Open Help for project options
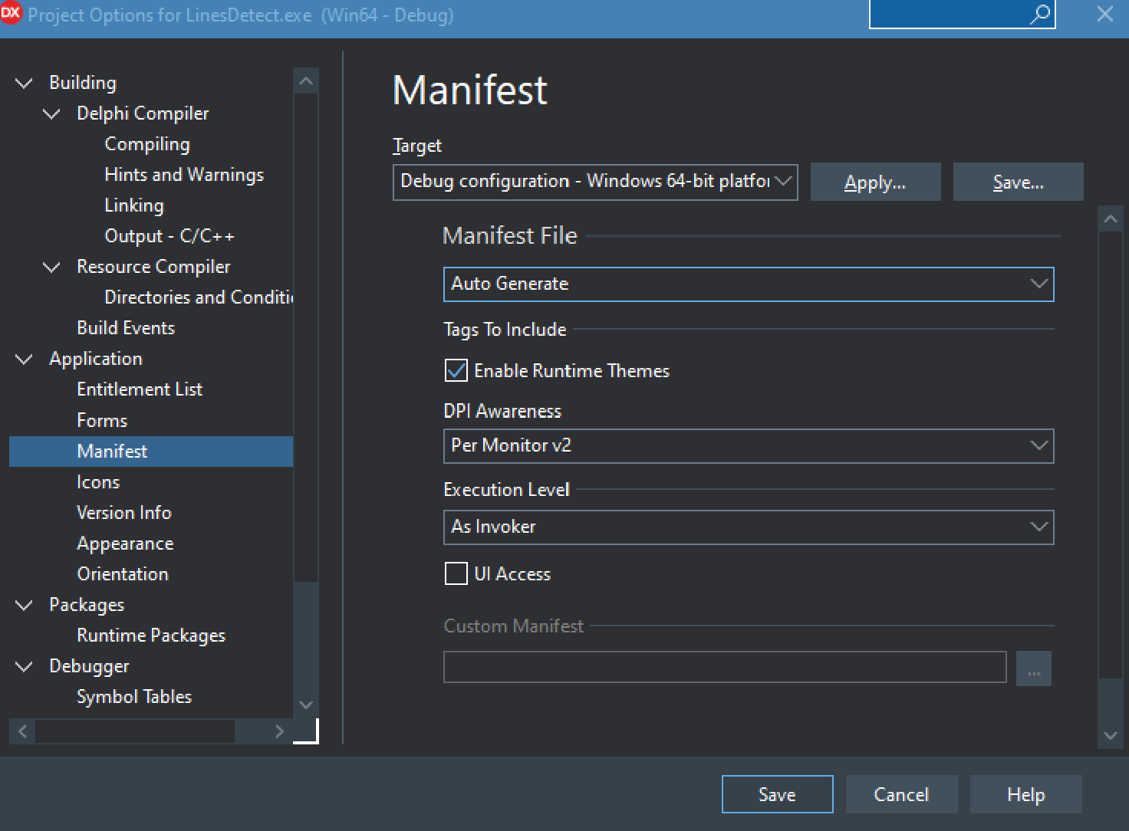This screenshot has height=831, width=1129. [1025, 794]
